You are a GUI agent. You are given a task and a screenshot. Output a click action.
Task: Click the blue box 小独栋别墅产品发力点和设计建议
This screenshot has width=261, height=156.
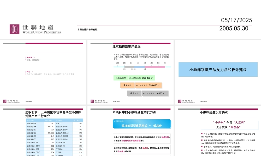pyautogui.click(x=218, y=69)
